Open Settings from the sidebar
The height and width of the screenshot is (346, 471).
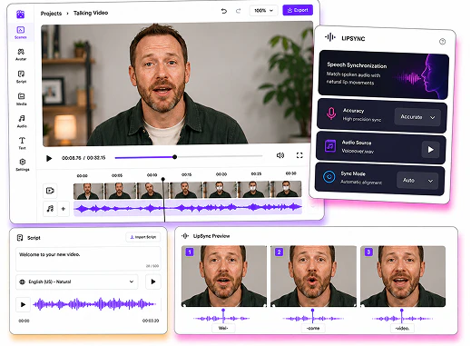click(x=23, y=164)
